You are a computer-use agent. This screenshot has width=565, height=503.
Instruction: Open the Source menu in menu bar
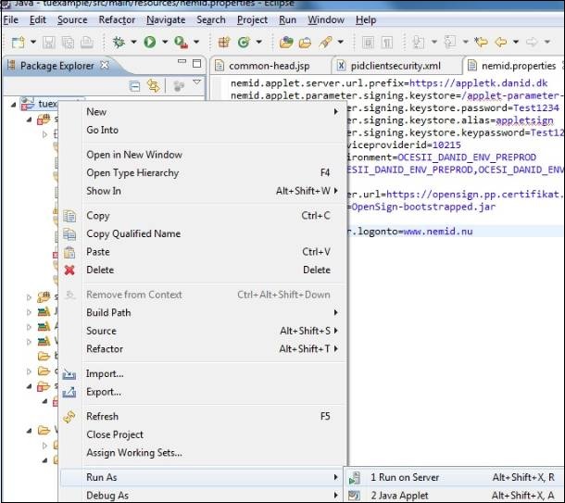pyautogui.click(x=72, y=19)
